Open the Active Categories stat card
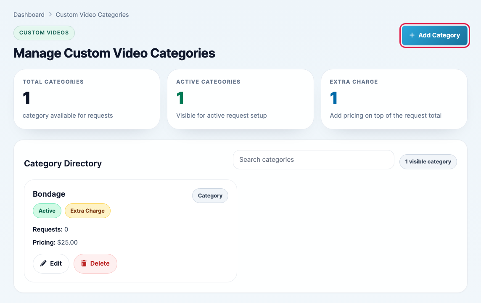 click(240, 99)
